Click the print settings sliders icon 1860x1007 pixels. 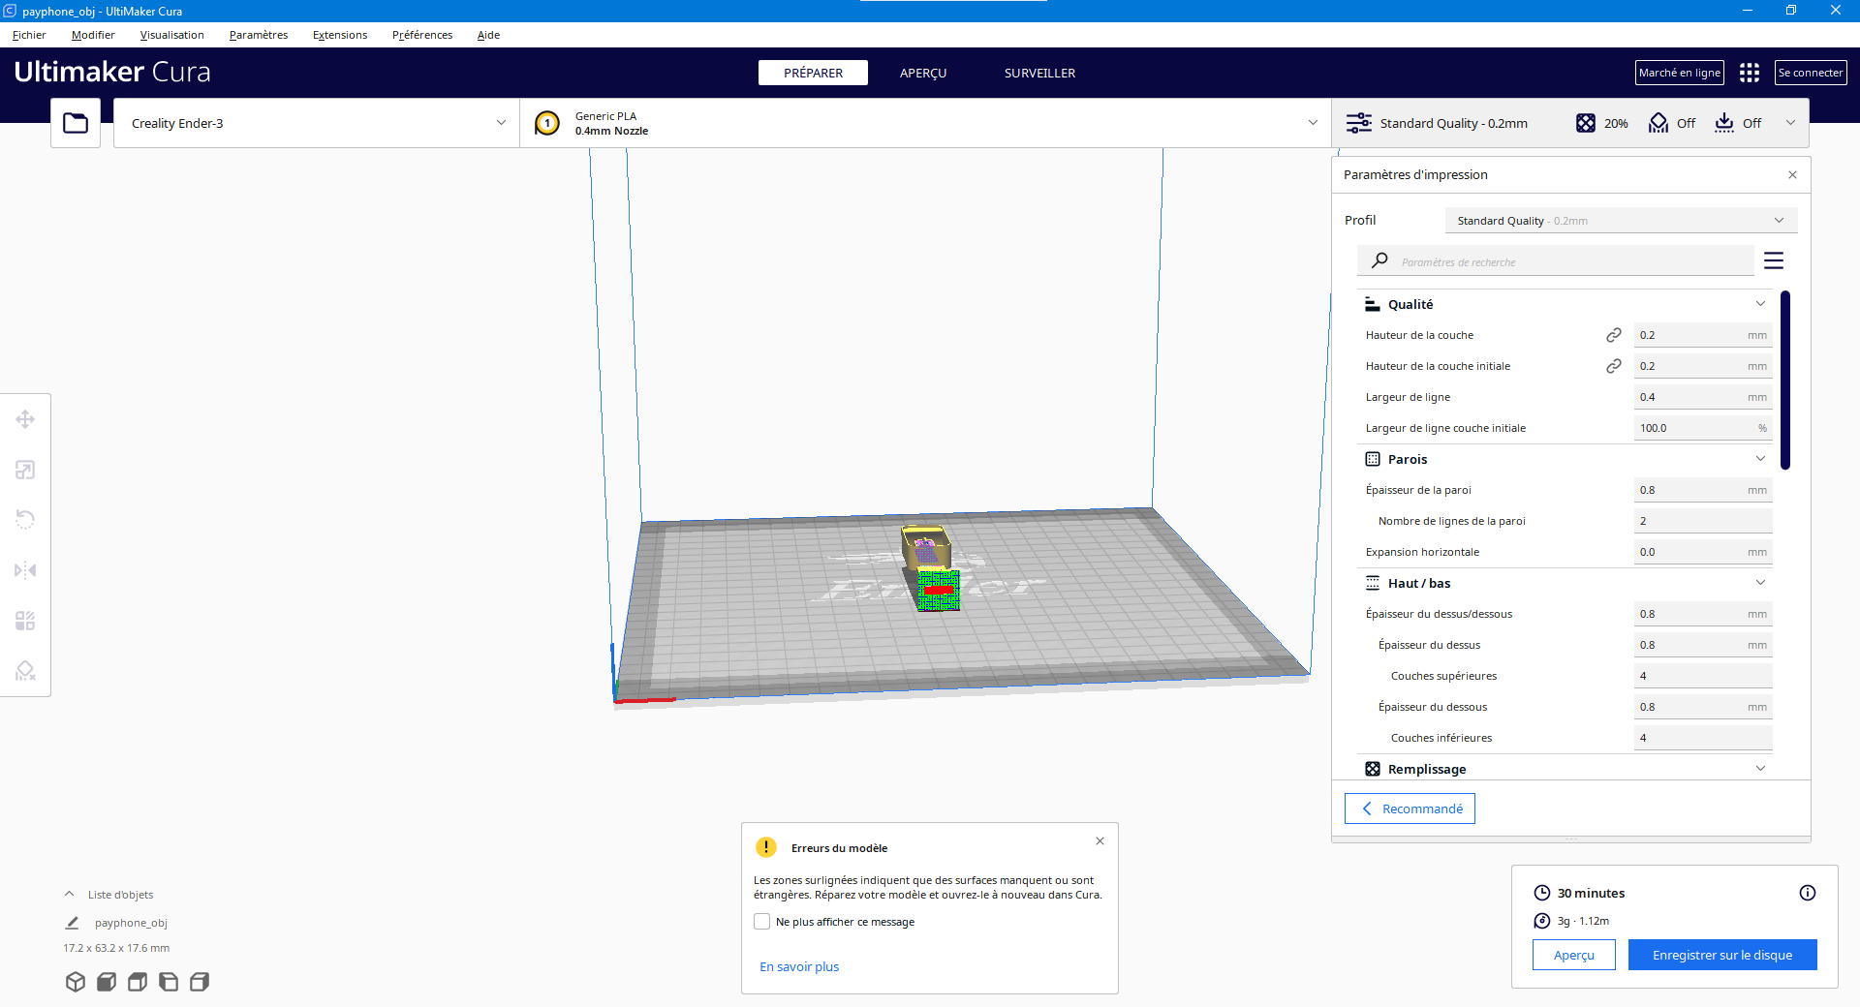(x=1359, y=123)
